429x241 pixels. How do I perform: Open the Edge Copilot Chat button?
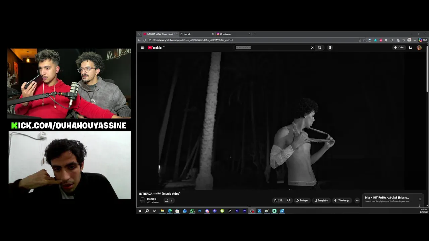click(x=423, y=40)
